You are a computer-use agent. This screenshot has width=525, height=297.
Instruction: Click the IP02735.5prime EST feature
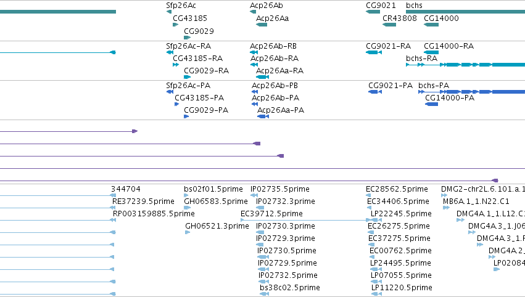point(254,195)
